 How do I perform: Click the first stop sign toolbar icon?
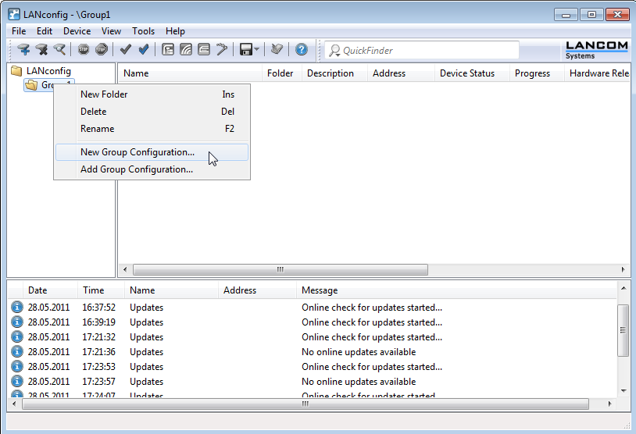pyautogui.click(x=84, y=50)
